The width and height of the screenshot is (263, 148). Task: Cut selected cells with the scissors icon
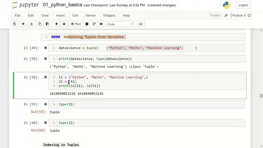[x=32, y=24]
